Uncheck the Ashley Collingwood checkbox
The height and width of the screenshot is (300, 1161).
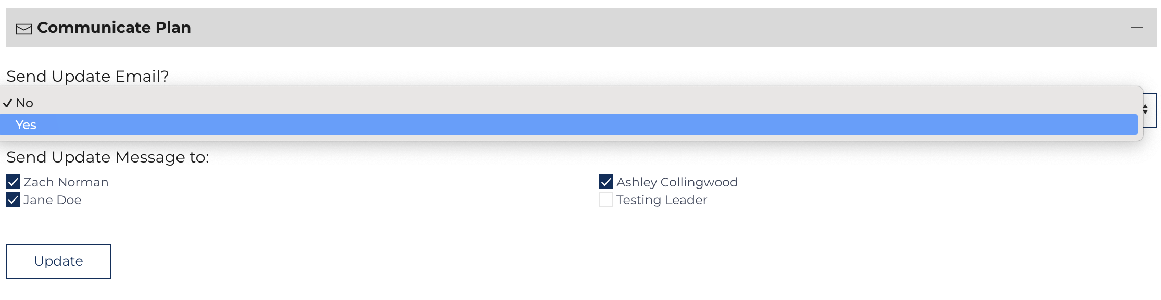(x=606, y=182)
